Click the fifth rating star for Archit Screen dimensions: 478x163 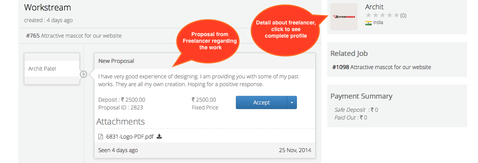click(x=396, y=16)
